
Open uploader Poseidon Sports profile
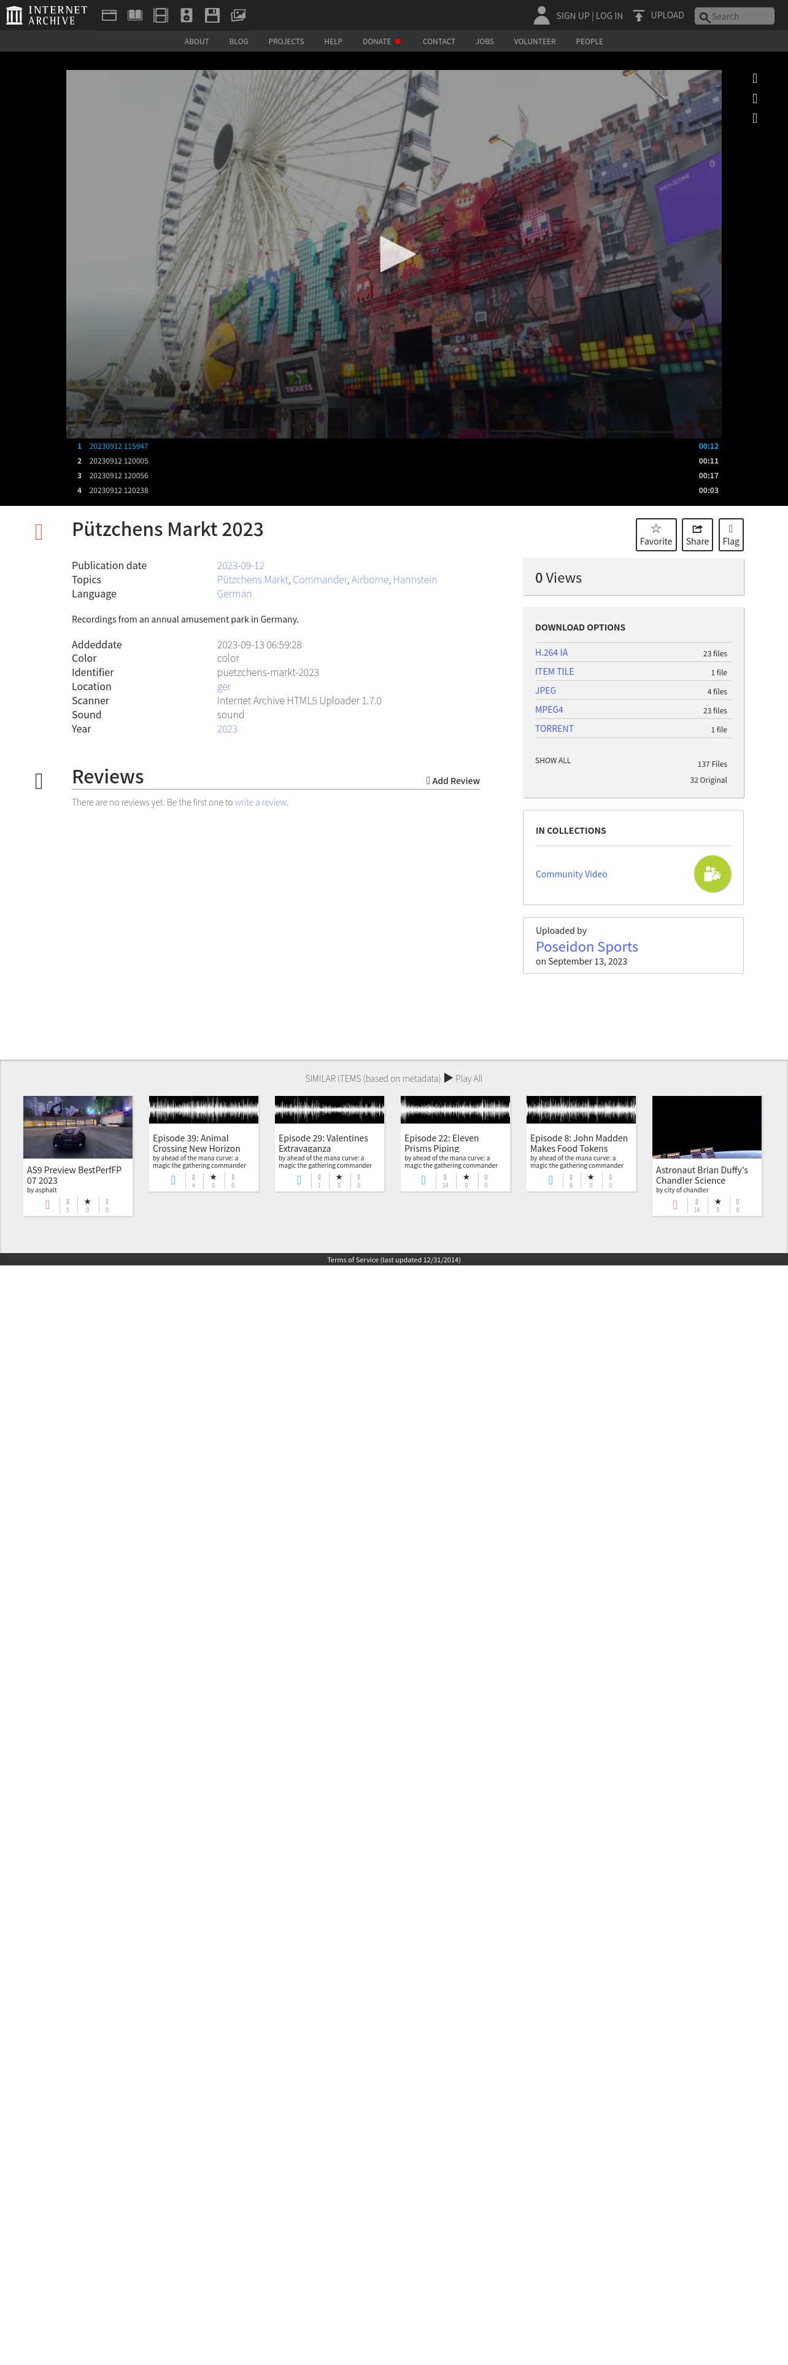[587, 947]
